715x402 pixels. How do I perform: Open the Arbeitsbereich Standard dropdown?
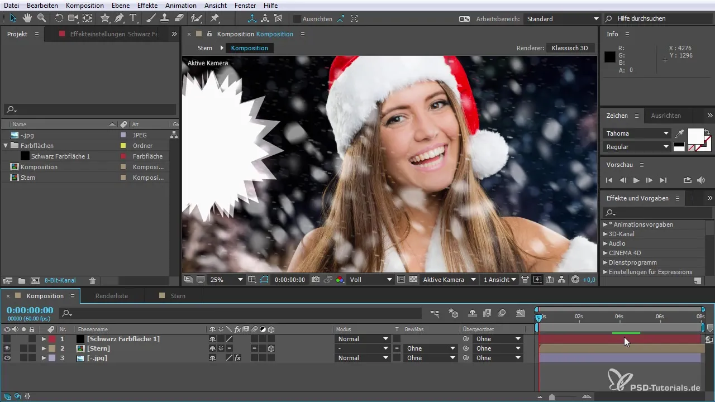(562, 18)
